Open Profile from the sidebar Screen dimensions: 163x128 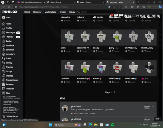tap(7, 28)
